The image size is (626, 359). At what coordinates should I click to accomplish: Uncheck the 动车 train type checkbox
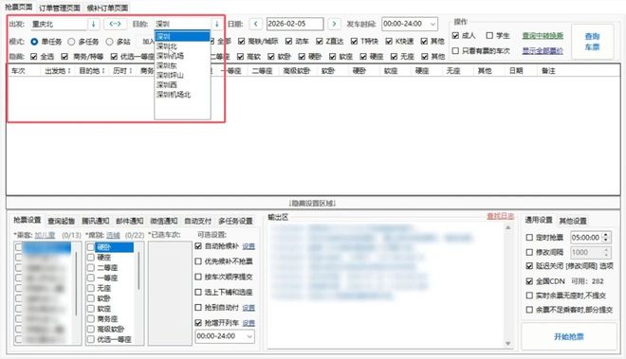pyautogui.click(x=288, y=41)
